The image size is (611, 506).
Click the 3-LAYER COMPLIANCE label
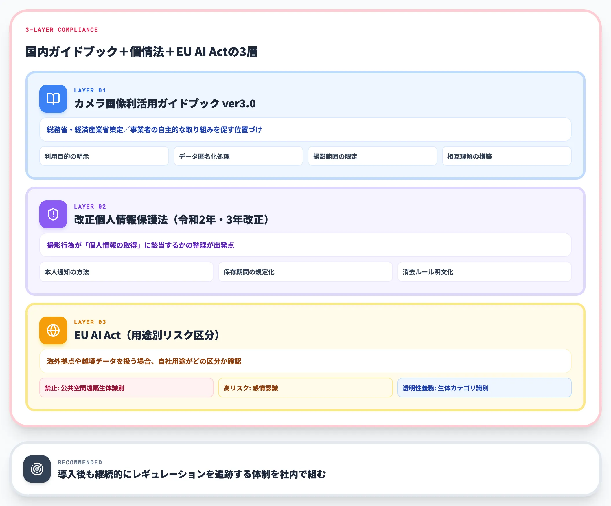click(62, 30)
